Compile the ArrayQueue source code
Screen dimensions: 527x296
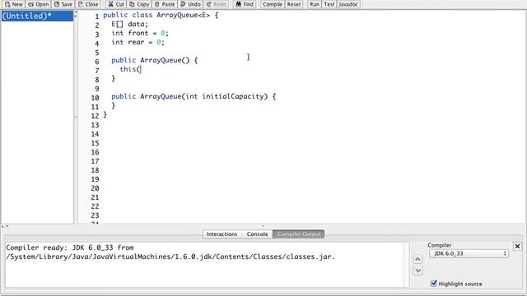click(x=273, y=4)
